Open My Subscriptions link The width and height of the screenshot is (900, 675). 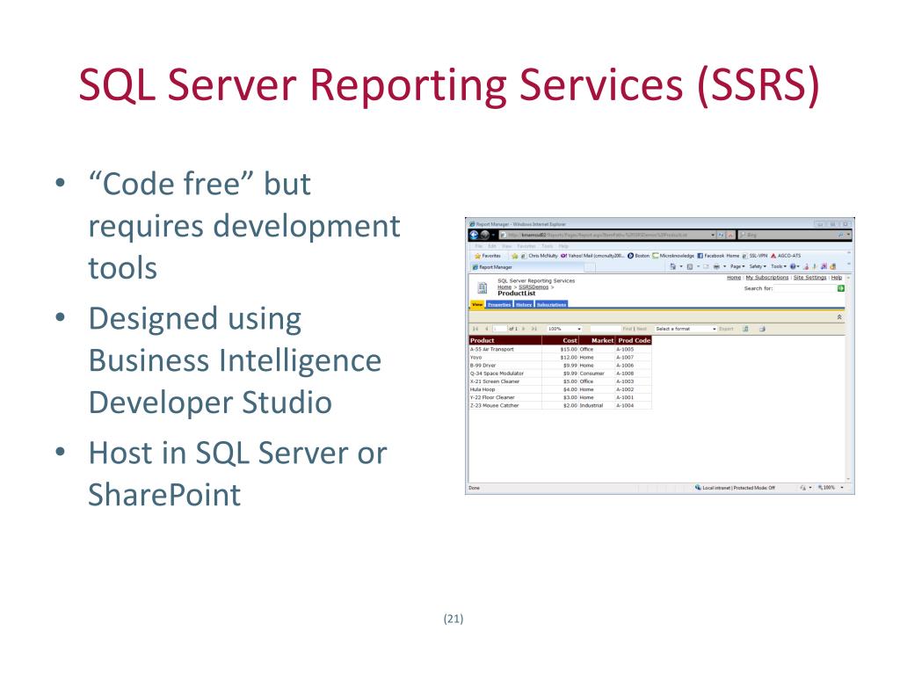click(766, 278)
